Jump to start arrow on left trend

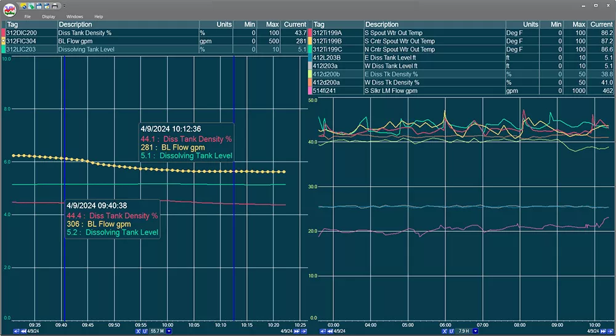coord(16,331)
